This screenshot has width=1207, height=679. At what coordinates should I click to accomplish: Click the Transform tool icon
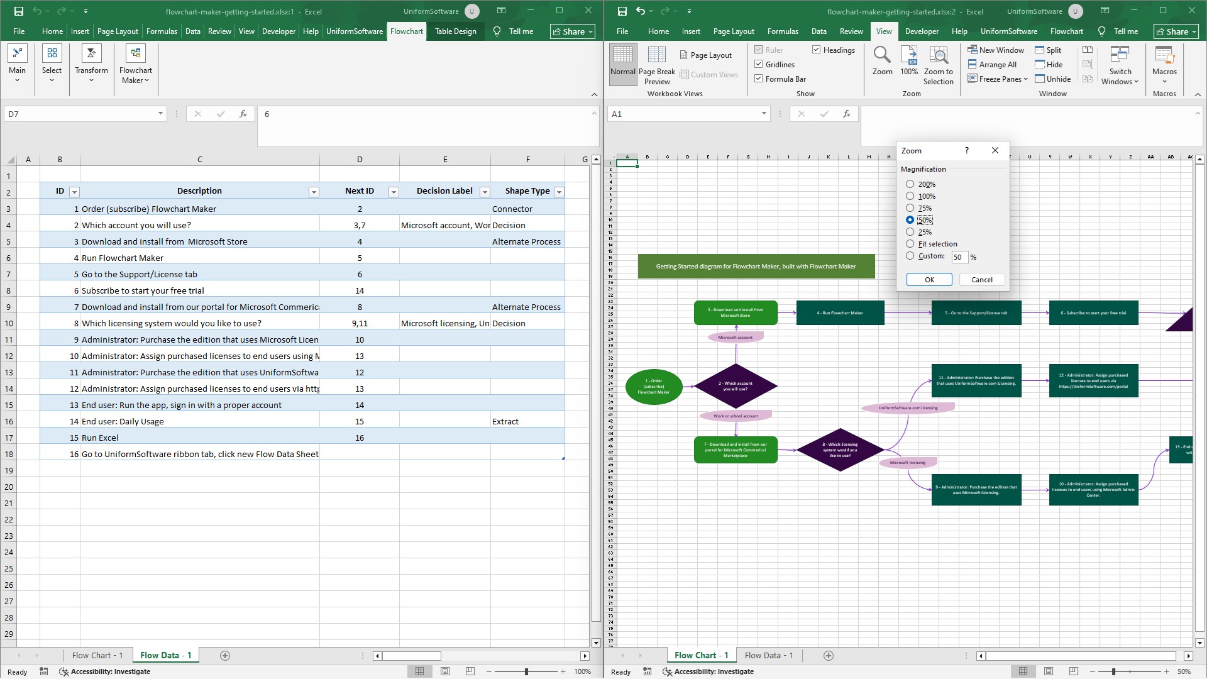pyautogui.click(x=91, y=54)
